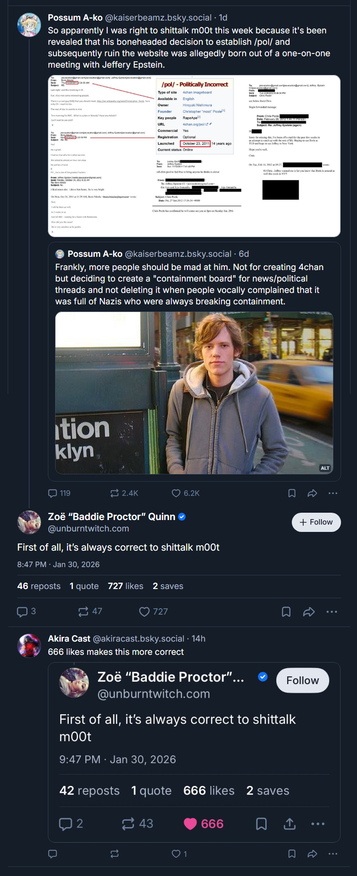357x876 pixels.
Task: Follow Zoë "Baddie Proctor" Quinn
Action: (x=316, y=522)
